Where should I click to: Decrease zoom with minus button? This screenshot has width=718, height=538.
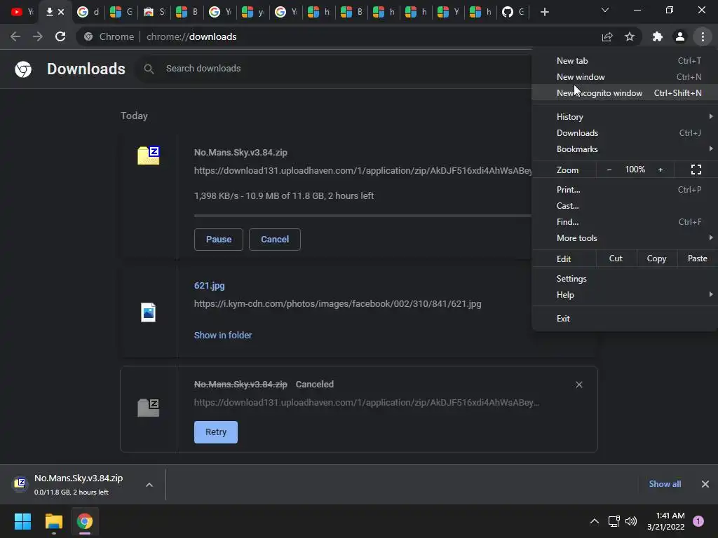[609, 170]
